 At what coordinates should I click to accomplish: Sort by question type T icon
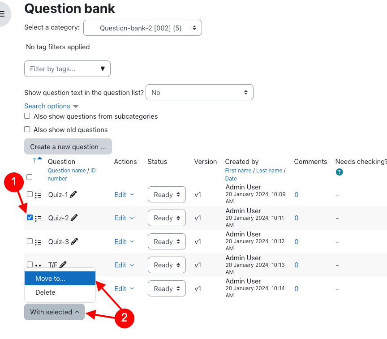coord(34,161)
